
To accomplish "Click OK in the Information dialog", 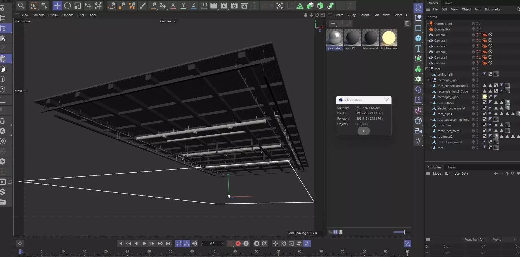I will pyautogui.click(x=364, y=131).
